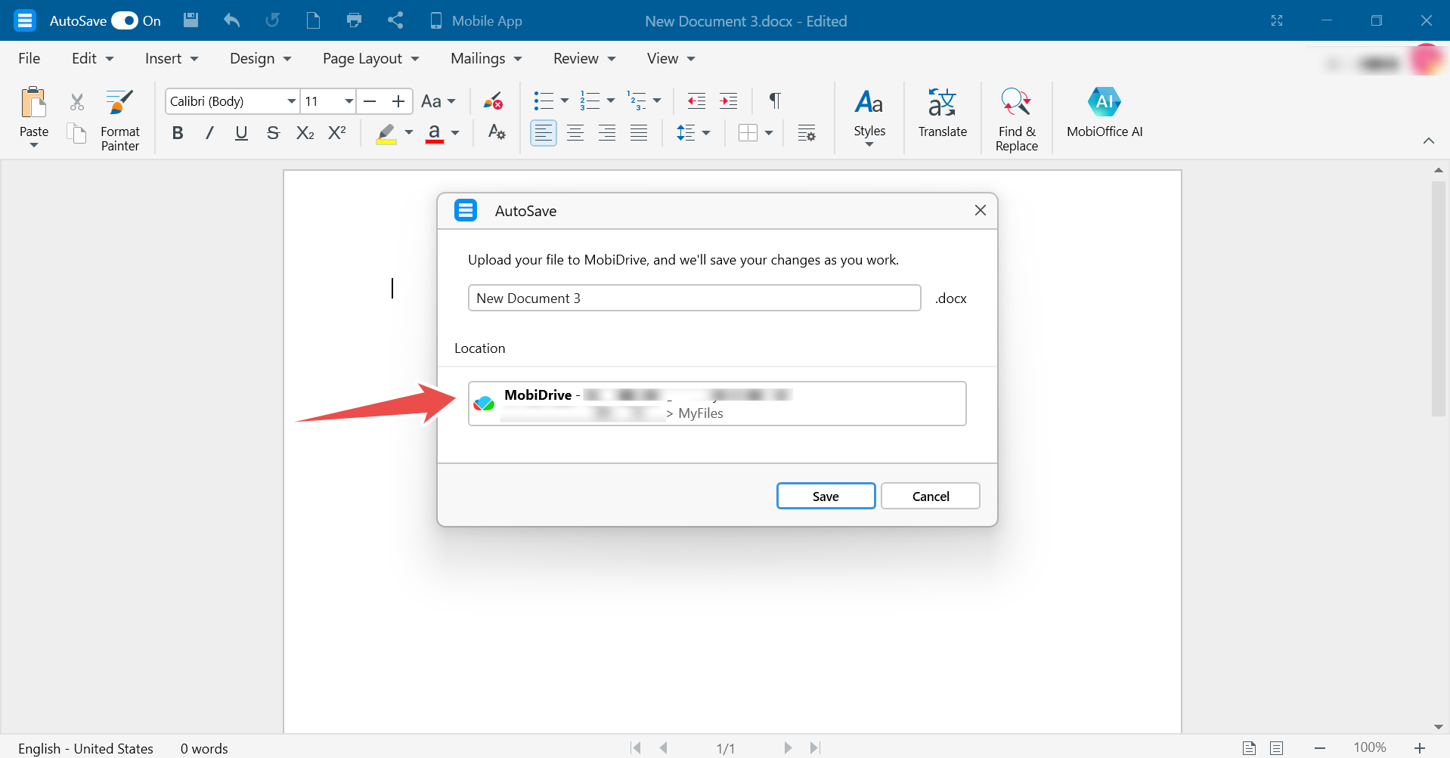Screen dimensions: 1450x758
Task: Open the Share icon in title bar
Action: (395, 20)
